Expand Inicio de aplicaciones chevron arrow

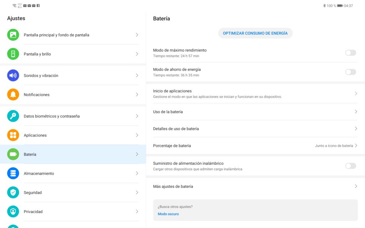(356, 93)
